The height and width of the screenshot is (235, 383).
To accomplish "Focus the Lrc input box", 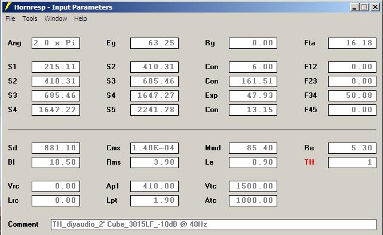I will tap(56, 200).
